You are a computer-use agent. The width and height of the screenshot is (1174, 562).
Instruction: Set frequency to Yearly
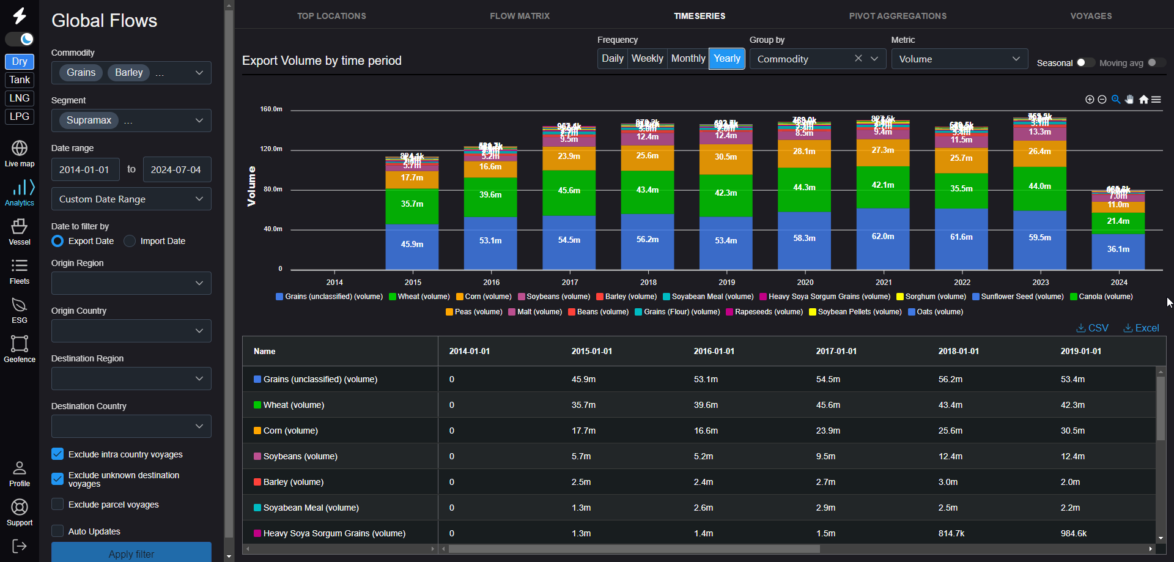727,59
